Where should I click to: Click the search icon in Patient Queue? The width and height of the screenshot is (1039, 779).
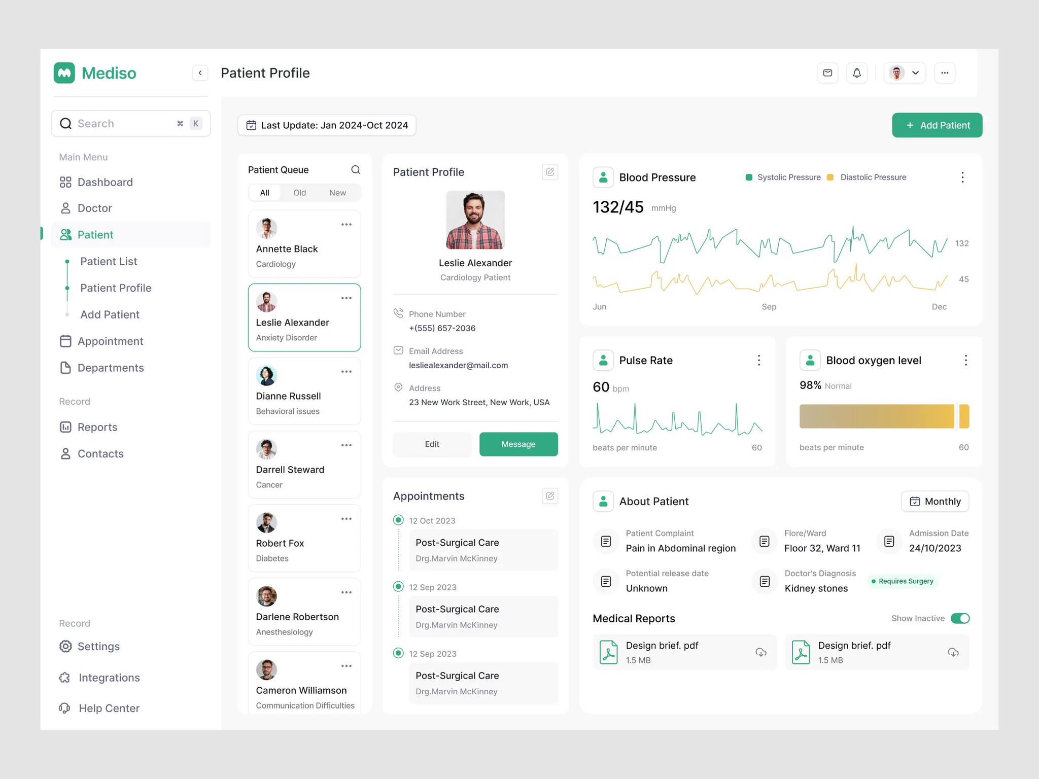[x=356, y=170]
